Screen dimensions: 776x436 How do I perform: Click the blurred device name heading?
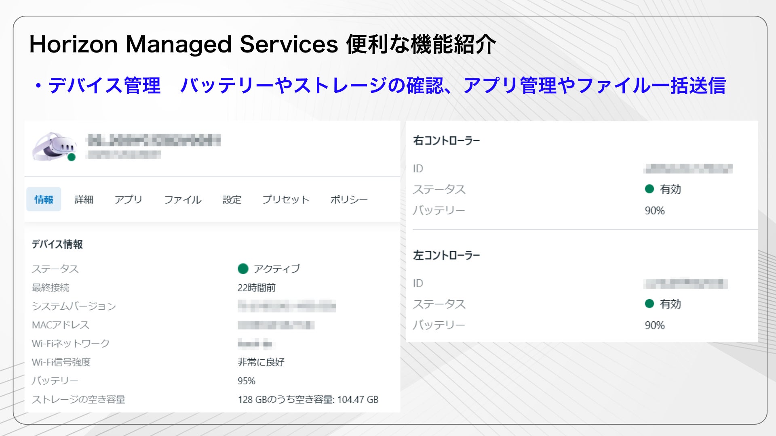click(154, 140)
